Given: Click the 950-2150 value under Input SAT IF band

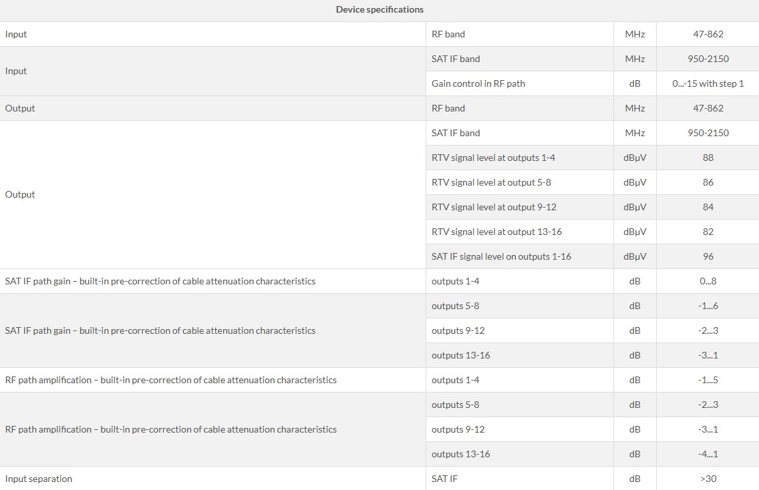Looking at the screenshot, I should [x=708, y=59].
